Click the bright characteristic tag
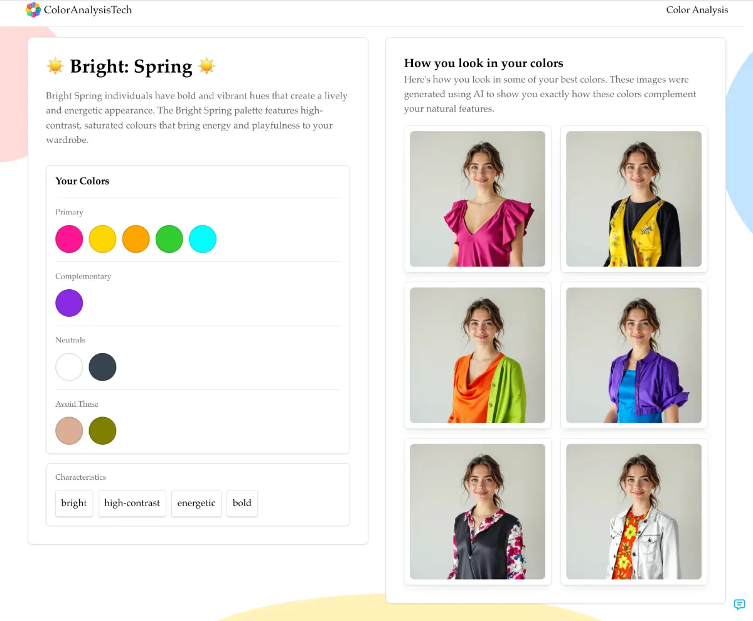The image size is (753, 621). 73,503
